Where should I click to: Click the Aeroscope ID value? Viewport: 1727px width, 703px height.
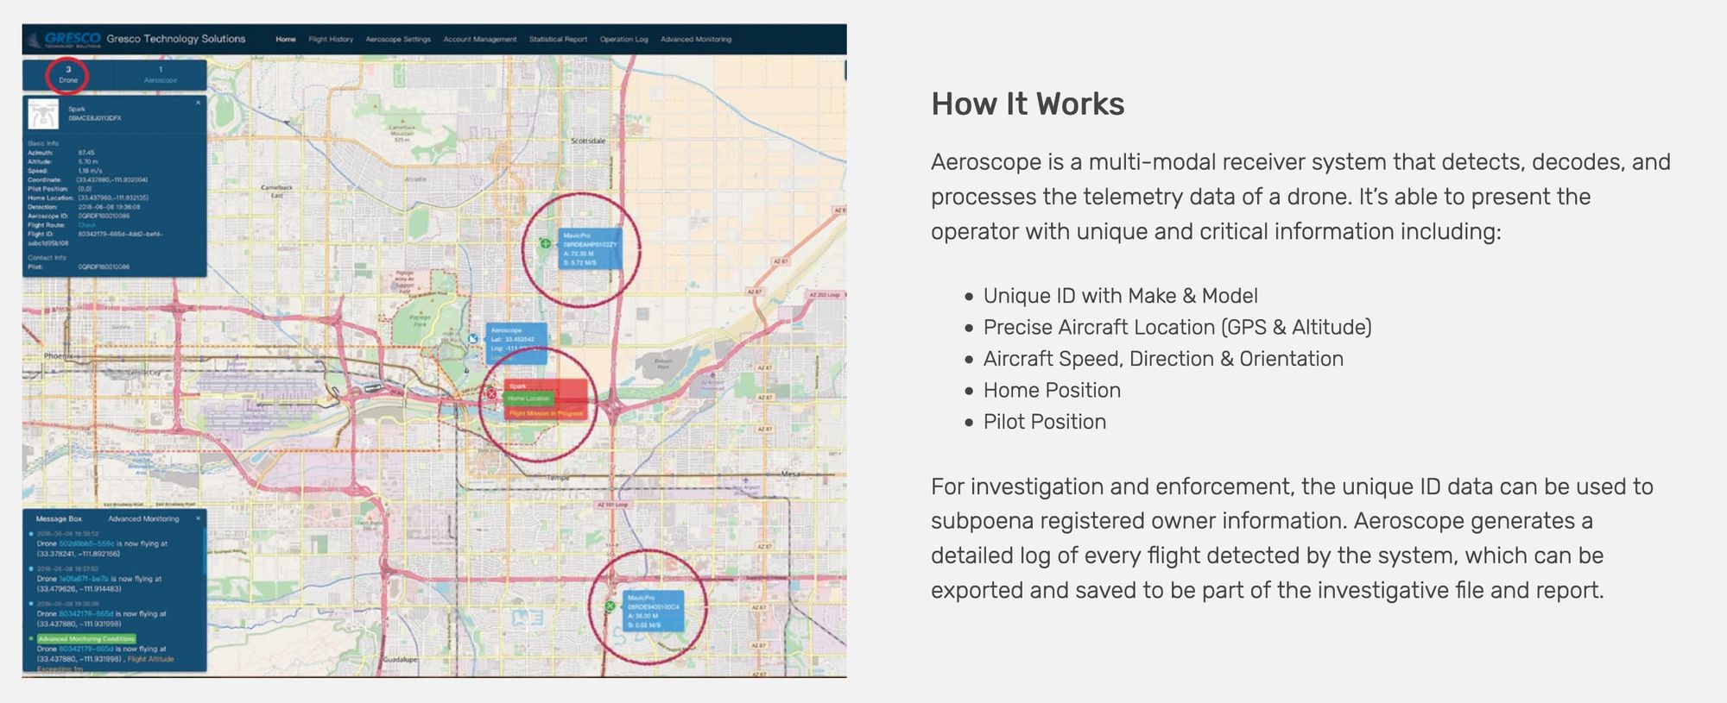pyautogui.click(x=104, y=216)
